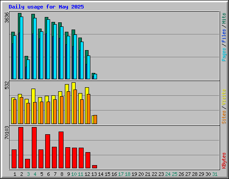The image size is (229, 179).
Task: Click the green "Hits" legend label
Action: (x=224, y=18)
